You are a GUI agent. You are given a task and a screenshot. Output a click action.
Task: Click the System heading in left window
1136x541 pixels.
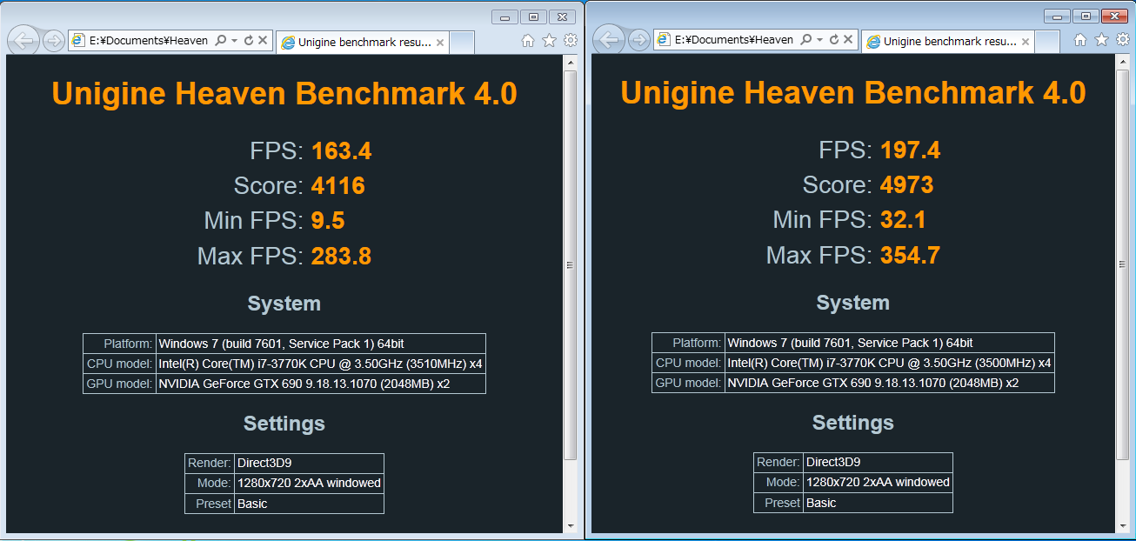pos(284,304)
